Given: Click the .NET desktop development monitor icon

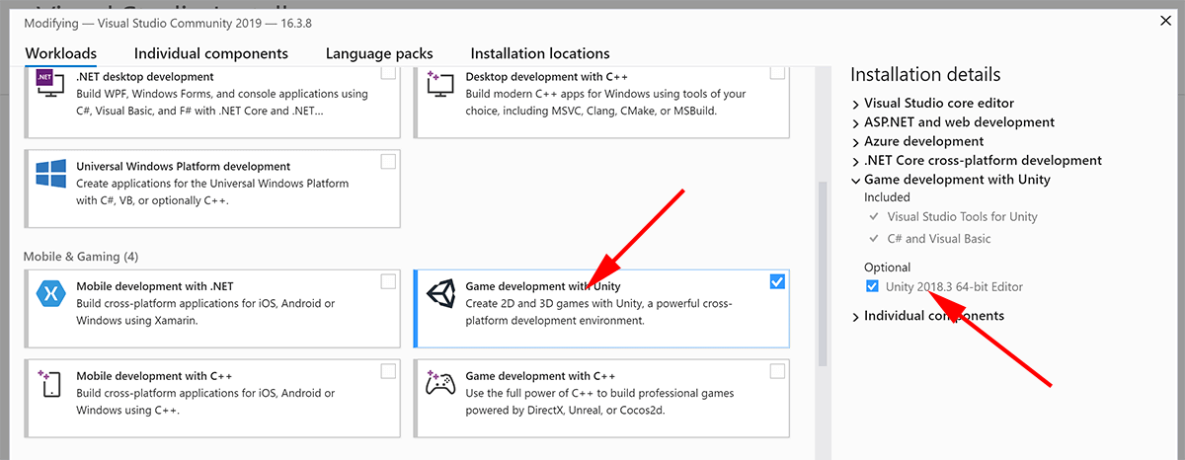Looking at the screenshot, I should [x=50, y=83].
